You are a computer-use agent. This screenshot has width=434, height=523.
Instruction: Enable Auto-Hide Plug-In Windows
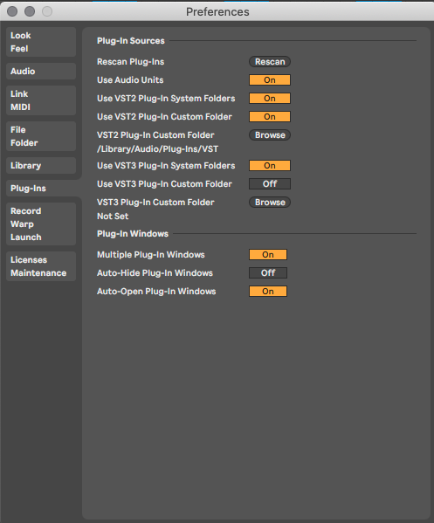point(268,272)
